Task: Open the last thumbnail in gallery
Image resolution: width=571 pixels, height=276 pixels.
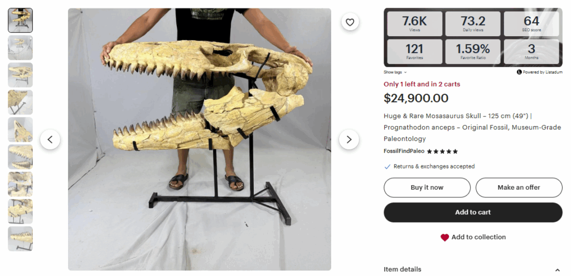Action: coord(20,239)
